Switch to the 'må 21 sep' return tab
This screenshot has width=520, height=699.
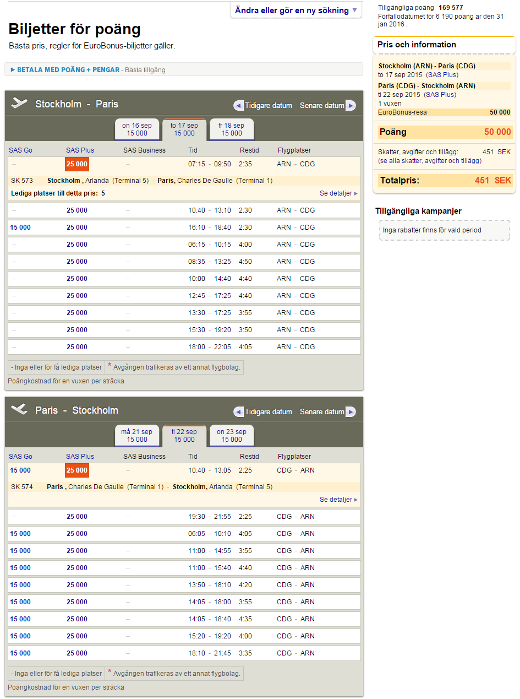click(x=137, y=436)
